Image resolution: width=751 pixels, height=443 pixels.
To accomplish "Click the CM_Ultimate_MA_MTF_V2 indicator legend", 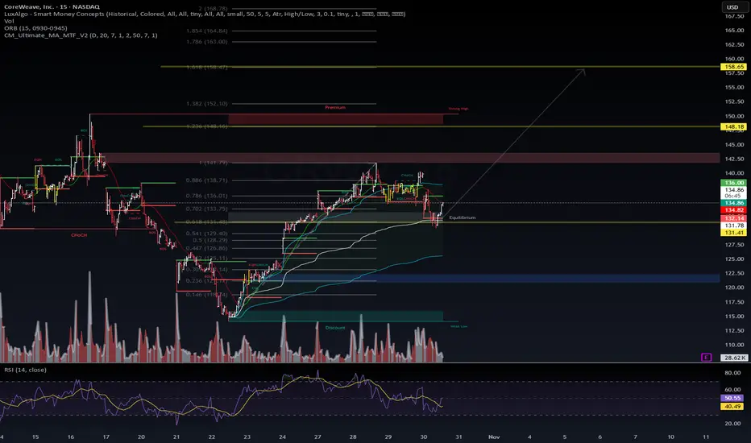I will tap(81, 35).
